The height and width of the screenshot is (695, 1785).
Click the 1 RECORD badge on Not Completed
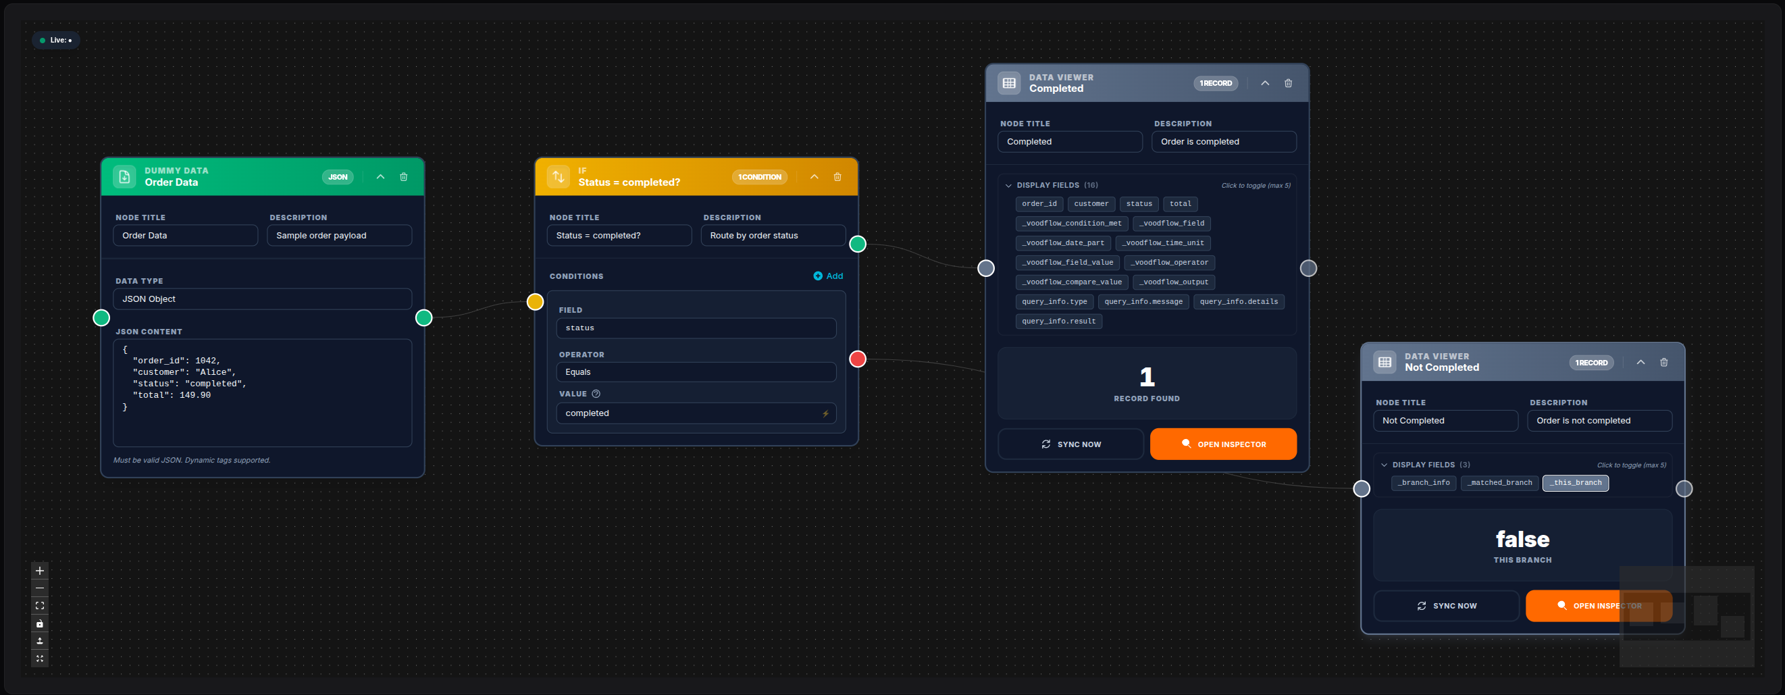pyautogui.click(x=1591, y=362)
